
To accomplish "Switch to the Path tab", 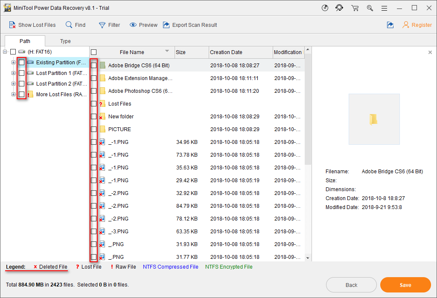I will pos(25,41).
